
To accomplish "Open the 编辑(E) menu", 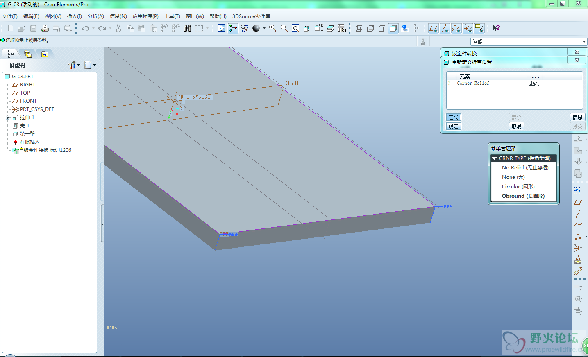I will tap(31, 16).
